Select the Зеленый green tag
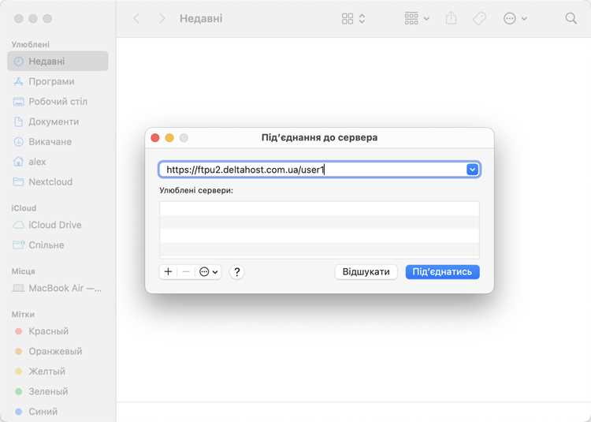Screen dimensions: 591x422 (x=58, y=391)
